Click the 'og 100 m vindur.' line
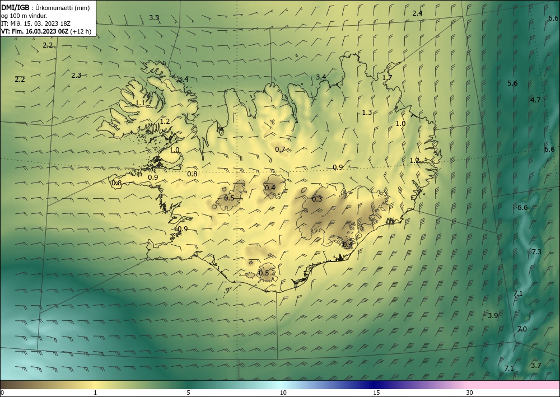 [x=24, y=16]
